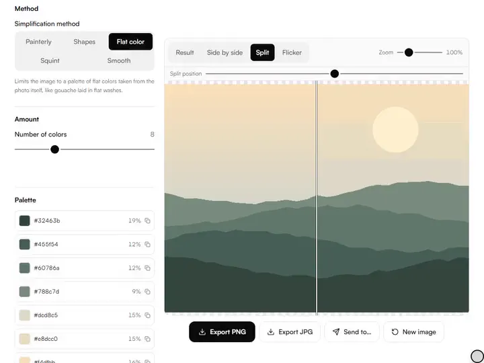Copy the #788c7d hex code
This screenshot has width=484, height=363.
coord(147,292)
